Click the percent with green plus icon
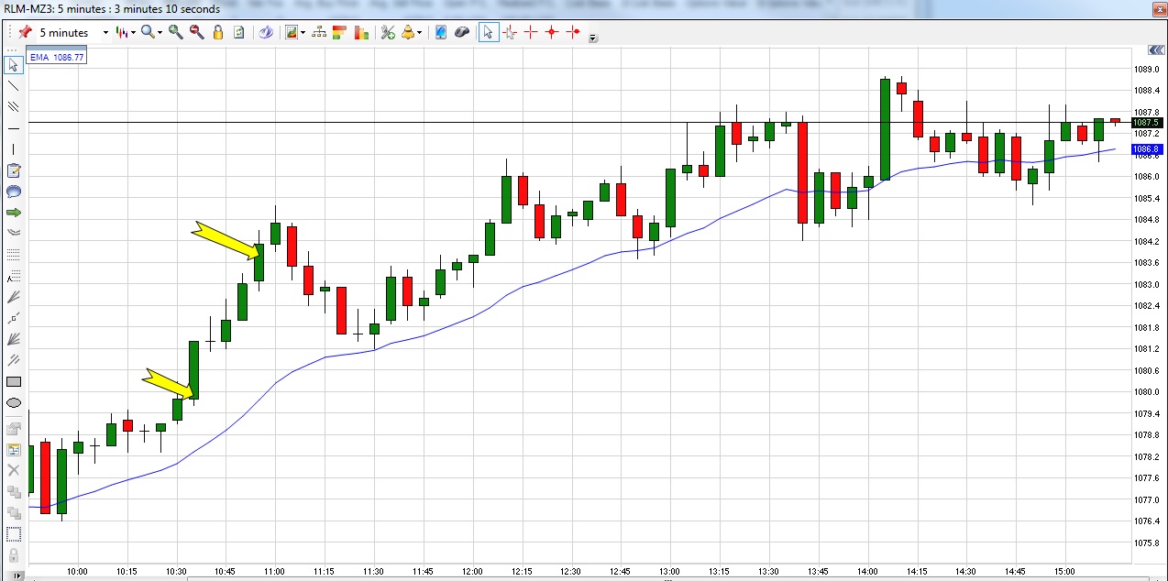 (x=388, y=32)
